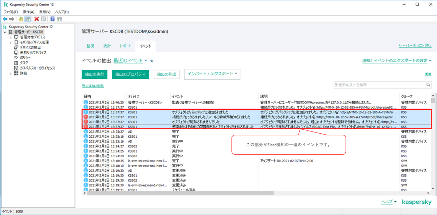
Task: Expand the 詳細 tree node
Action: point(10,73)
